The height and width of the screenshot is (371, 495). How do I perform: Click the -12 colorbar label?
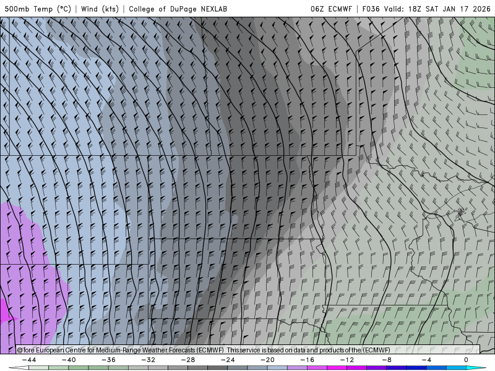(347, 360)
